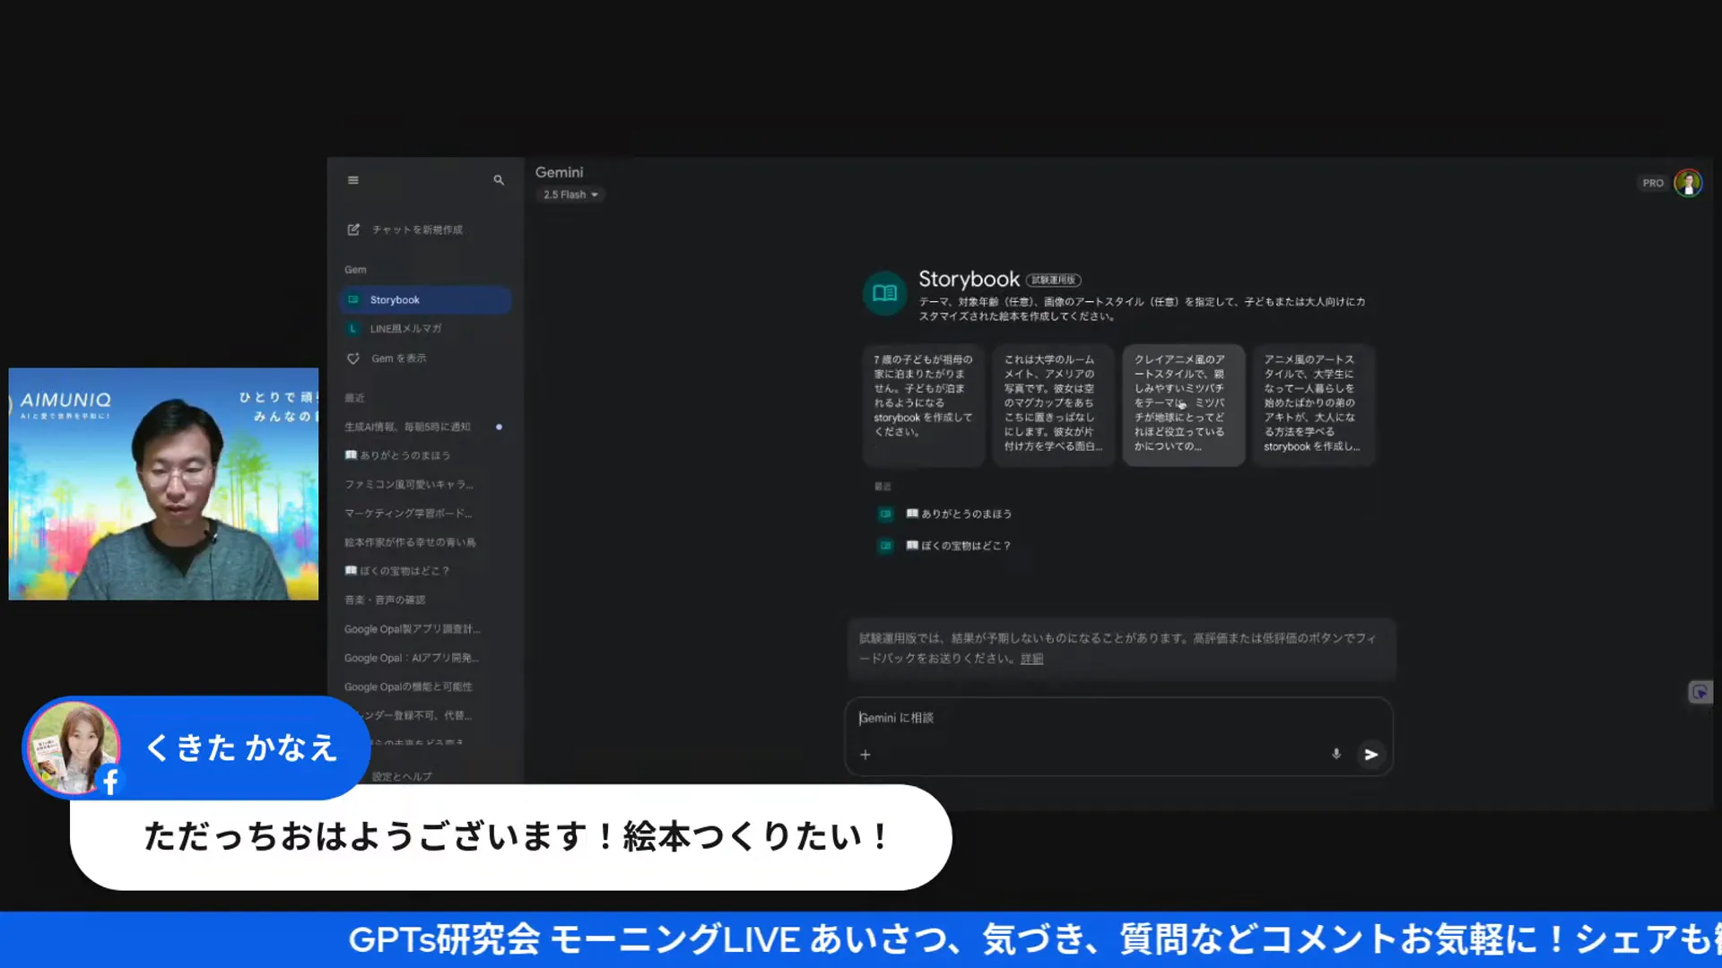Image resolution: width=1722 pixels, height=968 pixels.
Task: Click Gem を表示 text
Action: tap(399, 359)
